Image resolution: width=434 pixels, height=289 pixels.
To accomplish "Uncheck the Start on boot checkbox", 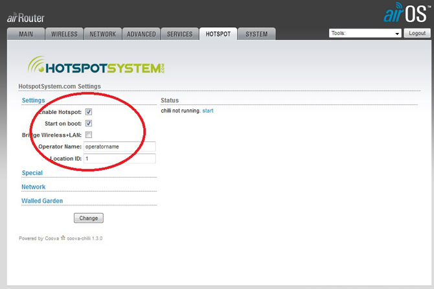I will pyautogui.click(x=89, y=123).
